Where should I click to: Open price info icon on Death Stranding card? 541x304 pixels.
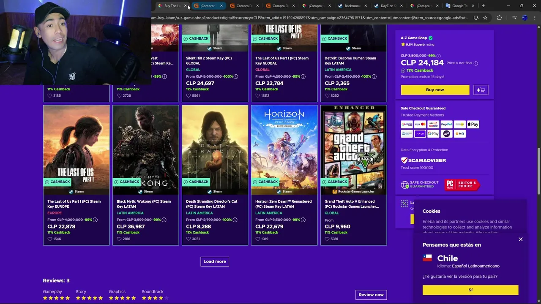click(x=236, y=220)
